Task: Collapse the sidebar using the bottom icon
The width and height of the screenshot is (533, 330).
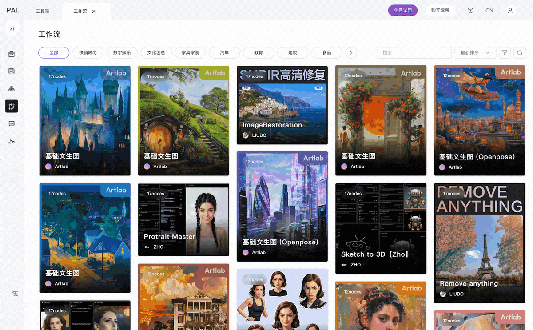Action: pyautogui.click(x=15, y=294)
